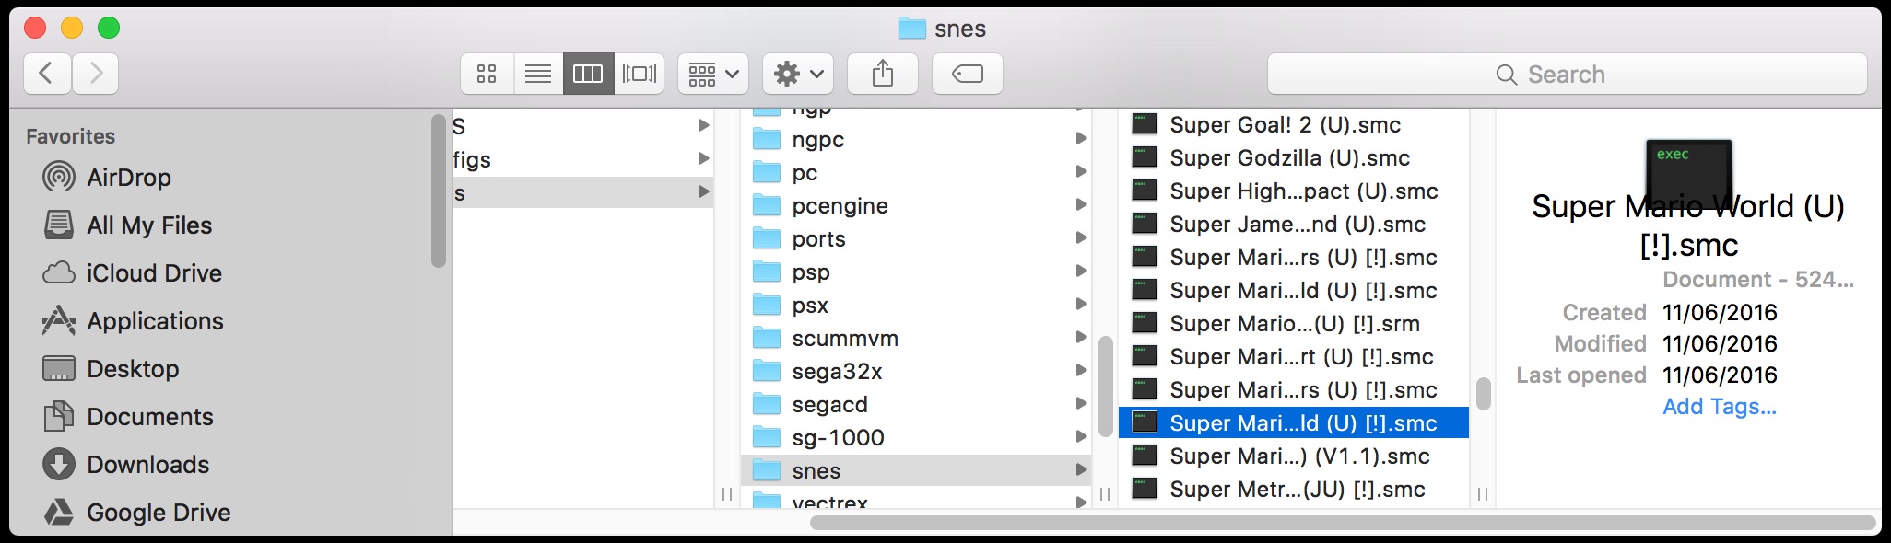The image size is (1891, 543).
Task: Click the forward navigation arrow
Action: coord(96,74)
